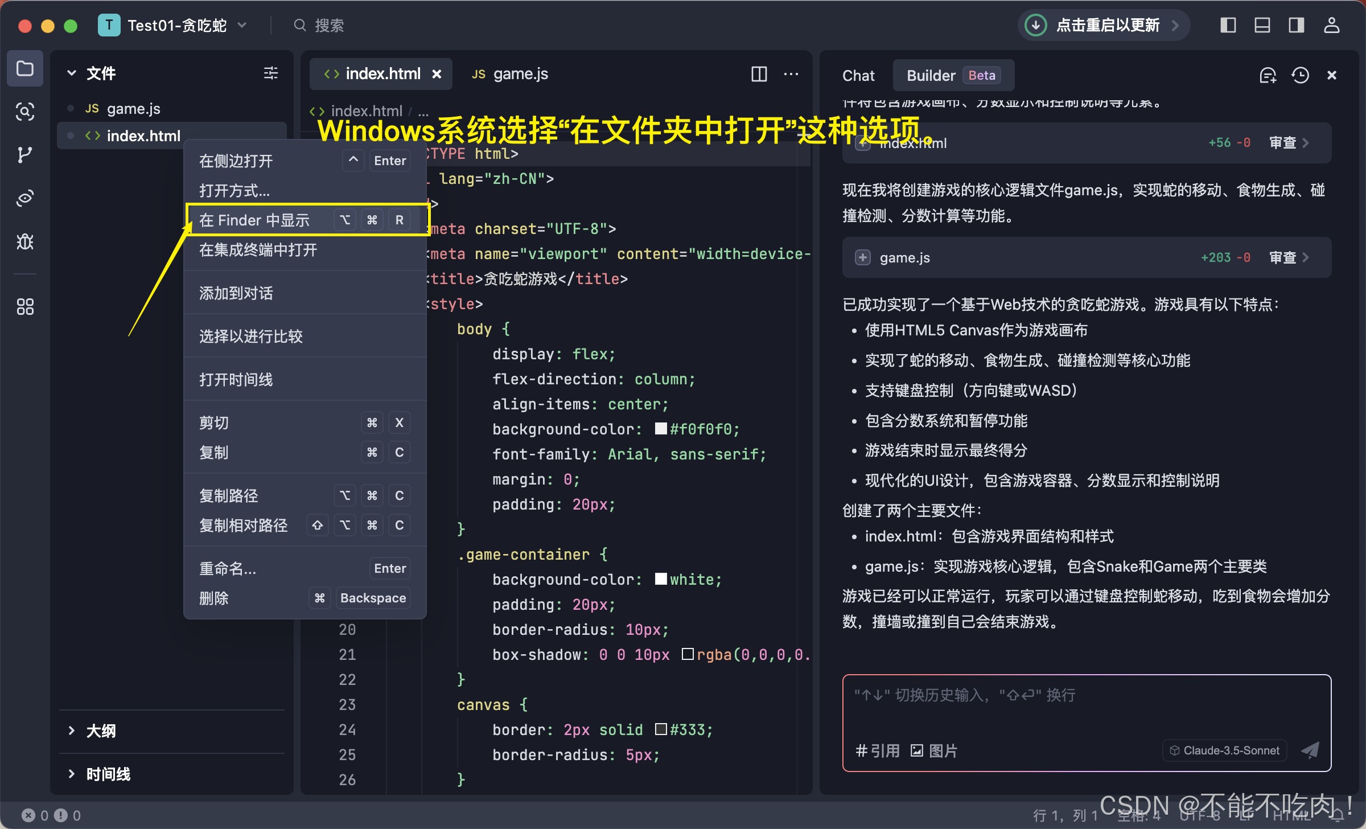
Task: Open the debug bug icon in sidebar
Action: [x=25, y=242]
